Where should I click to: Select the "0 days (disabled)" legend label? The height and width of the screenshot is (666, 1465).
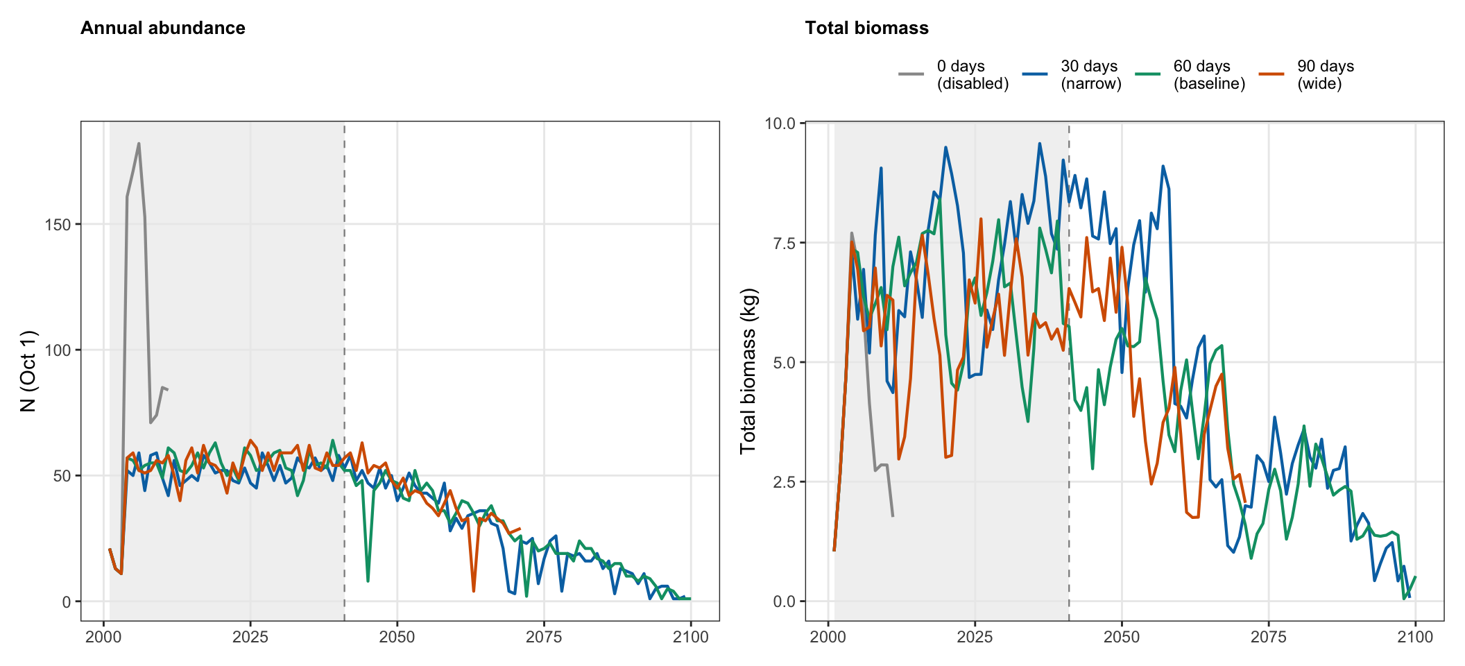tap(973, 75)
